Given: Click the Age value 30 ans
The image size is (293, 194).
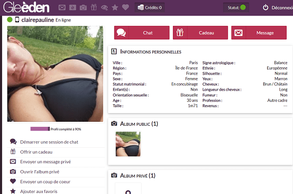Looking at the screenshot, I should [192, 100].
